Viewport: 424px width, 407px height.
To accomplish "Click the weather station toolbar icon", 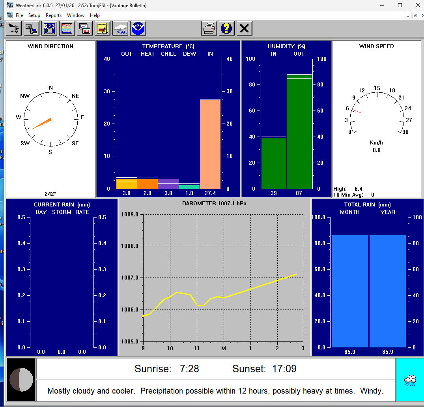I will (14, 28).
